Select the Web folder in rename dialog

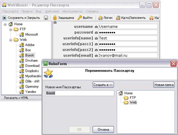coord(133,102)
